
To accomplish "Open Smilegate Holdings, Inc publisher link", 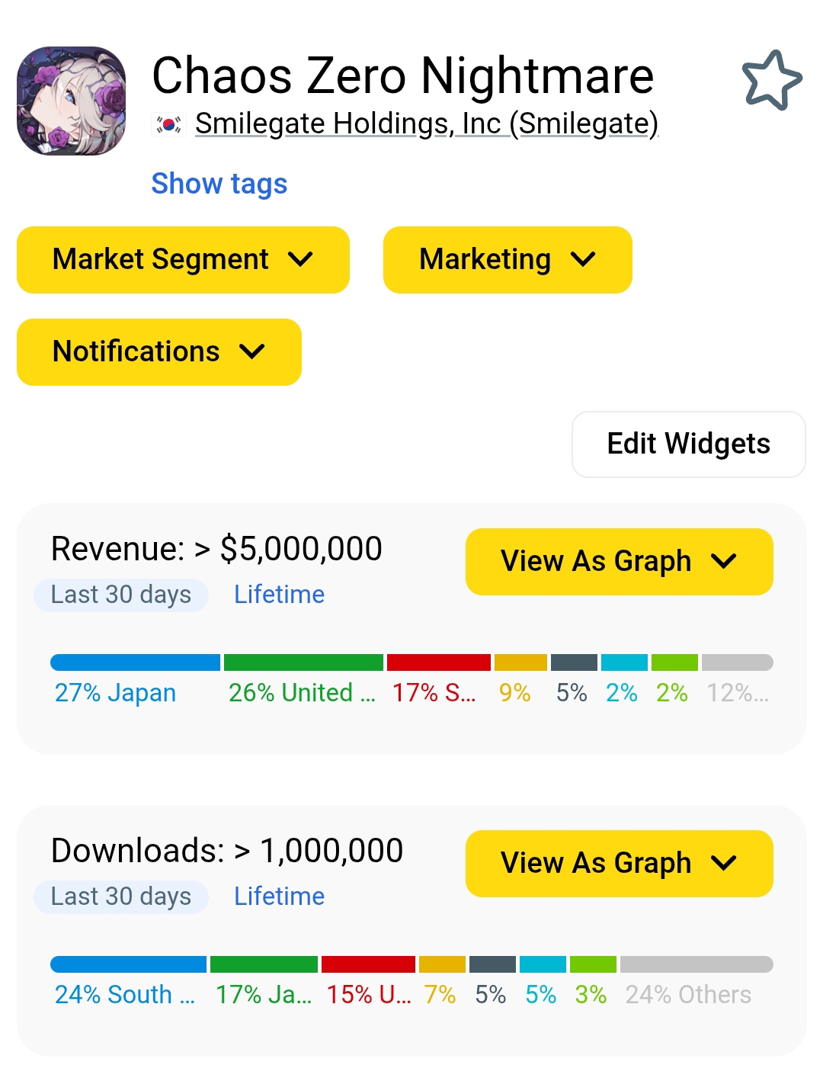I will [x=427, y=123].
